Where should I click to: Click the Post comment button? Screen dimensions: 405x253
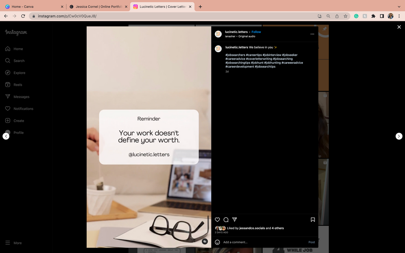click(x=311, y=242)
